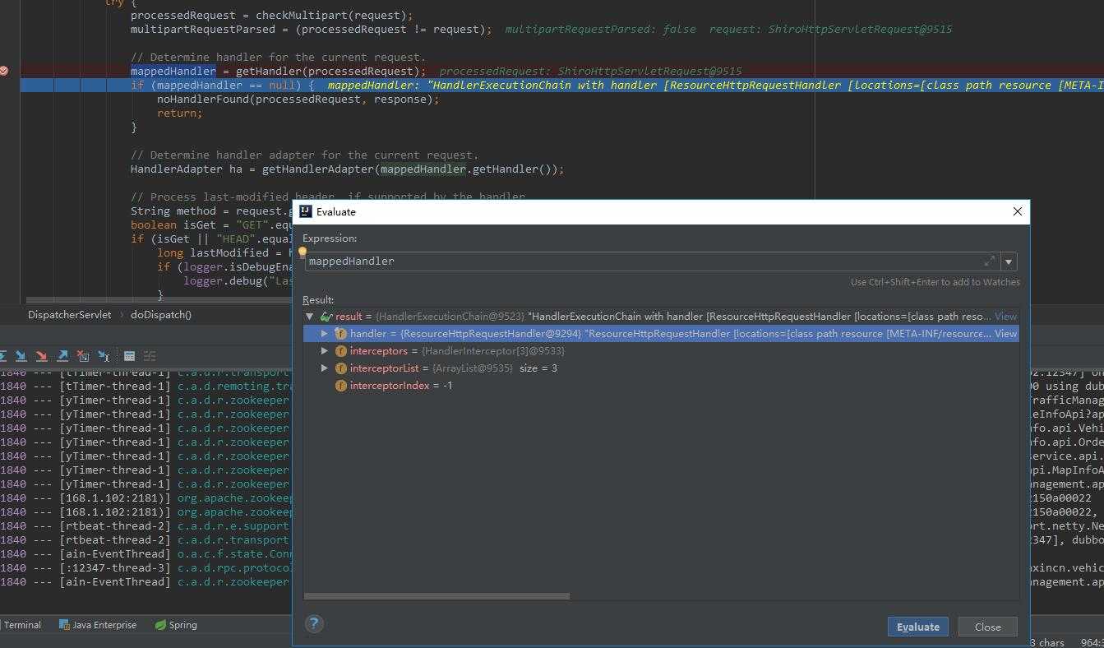The image size is (1104, 648).
Task: Select the interceptorIndex = -1 row
Action: (x=661, y=386)
